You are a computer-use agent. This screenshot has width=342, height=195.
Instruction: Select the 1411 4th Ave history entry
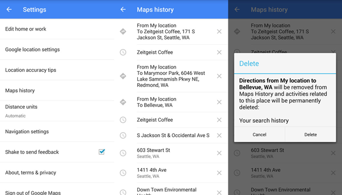171,173
